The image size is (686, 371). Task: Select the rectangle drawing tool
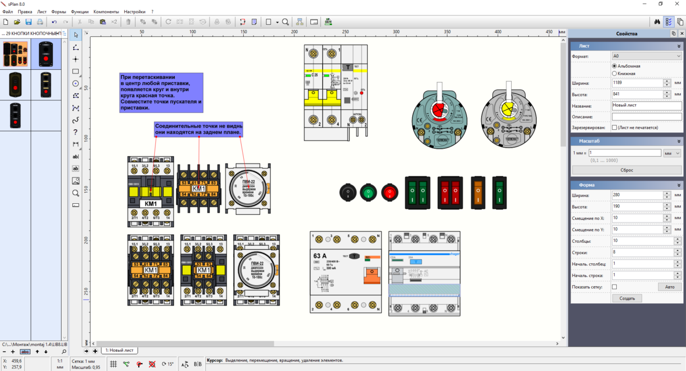tap(76, 71)
